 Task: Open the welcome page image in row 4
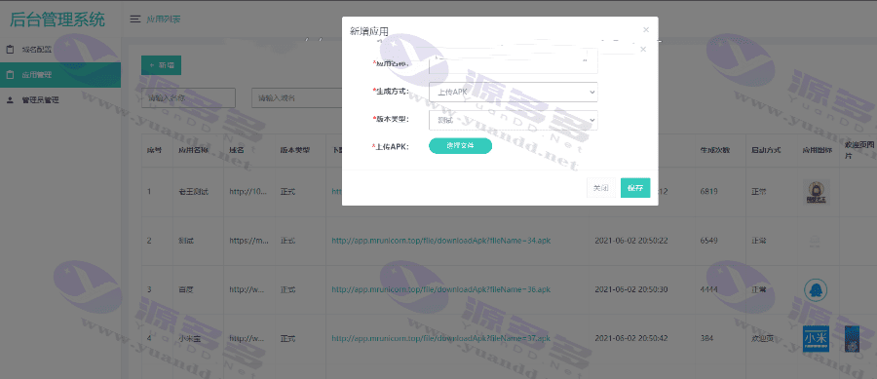coord(852,339)
